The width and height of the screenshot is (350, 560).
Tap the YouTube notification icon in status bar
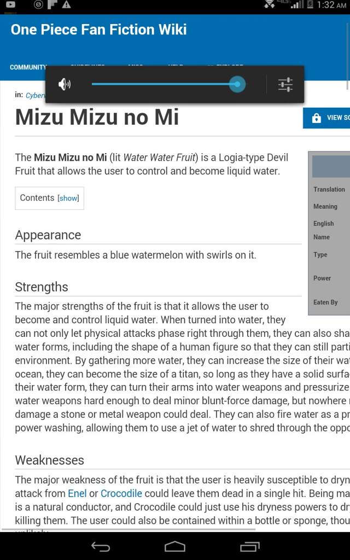click(x=11, y=4)
